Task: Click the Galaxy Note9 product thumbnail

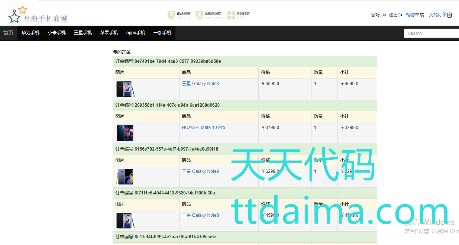Action: click(125, 177)
